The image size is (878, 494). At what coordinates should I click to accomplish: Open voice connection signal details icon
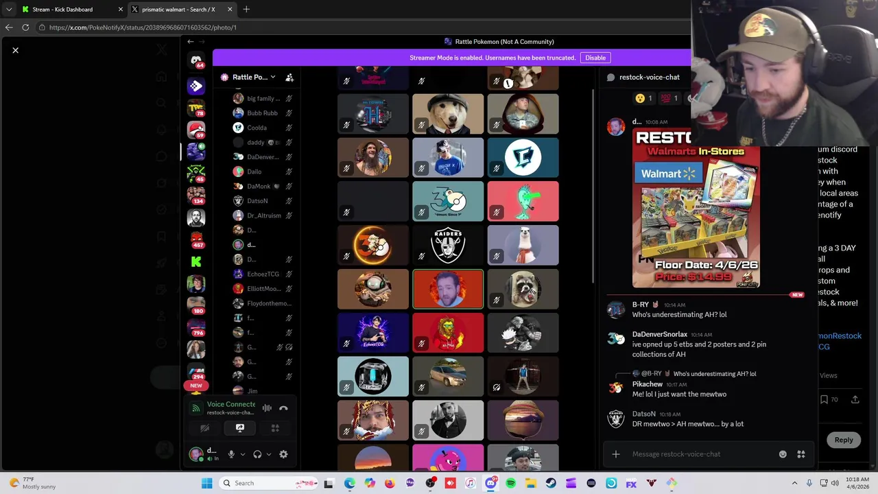point(196,408)
